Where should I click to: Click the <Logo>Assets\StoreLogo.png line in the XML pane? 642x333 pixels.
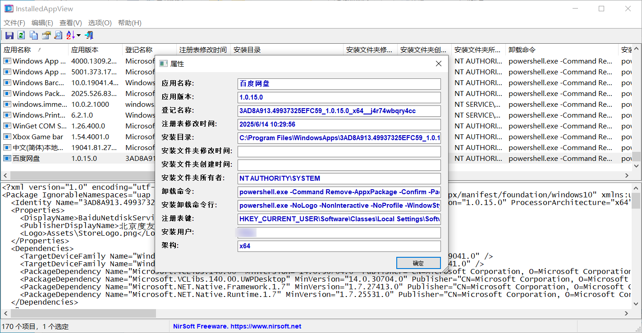(87, 233)
